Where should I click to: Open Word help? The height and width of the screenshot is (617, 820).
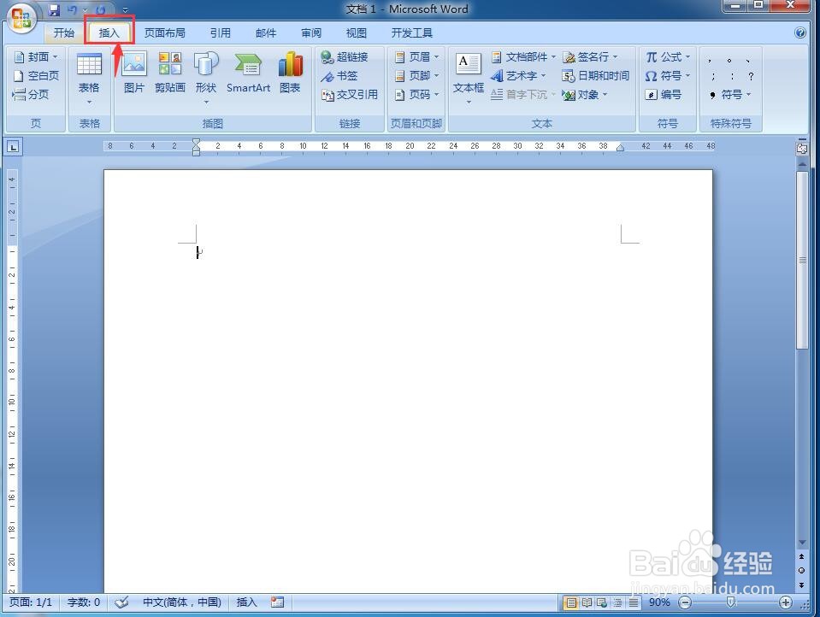tap(800, 32)
